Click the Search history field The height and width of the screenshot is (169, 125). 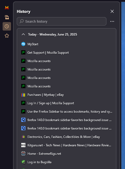(62, 21)
